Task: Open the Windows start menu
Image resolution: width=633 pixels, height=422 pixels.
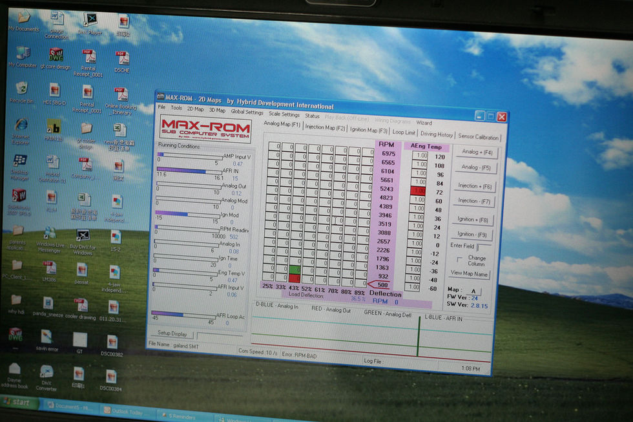Action: 19,402
